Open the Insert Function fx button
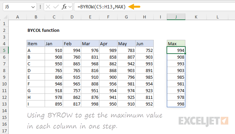Viewport: 235px width, 134px height. (x=64, y=7)
